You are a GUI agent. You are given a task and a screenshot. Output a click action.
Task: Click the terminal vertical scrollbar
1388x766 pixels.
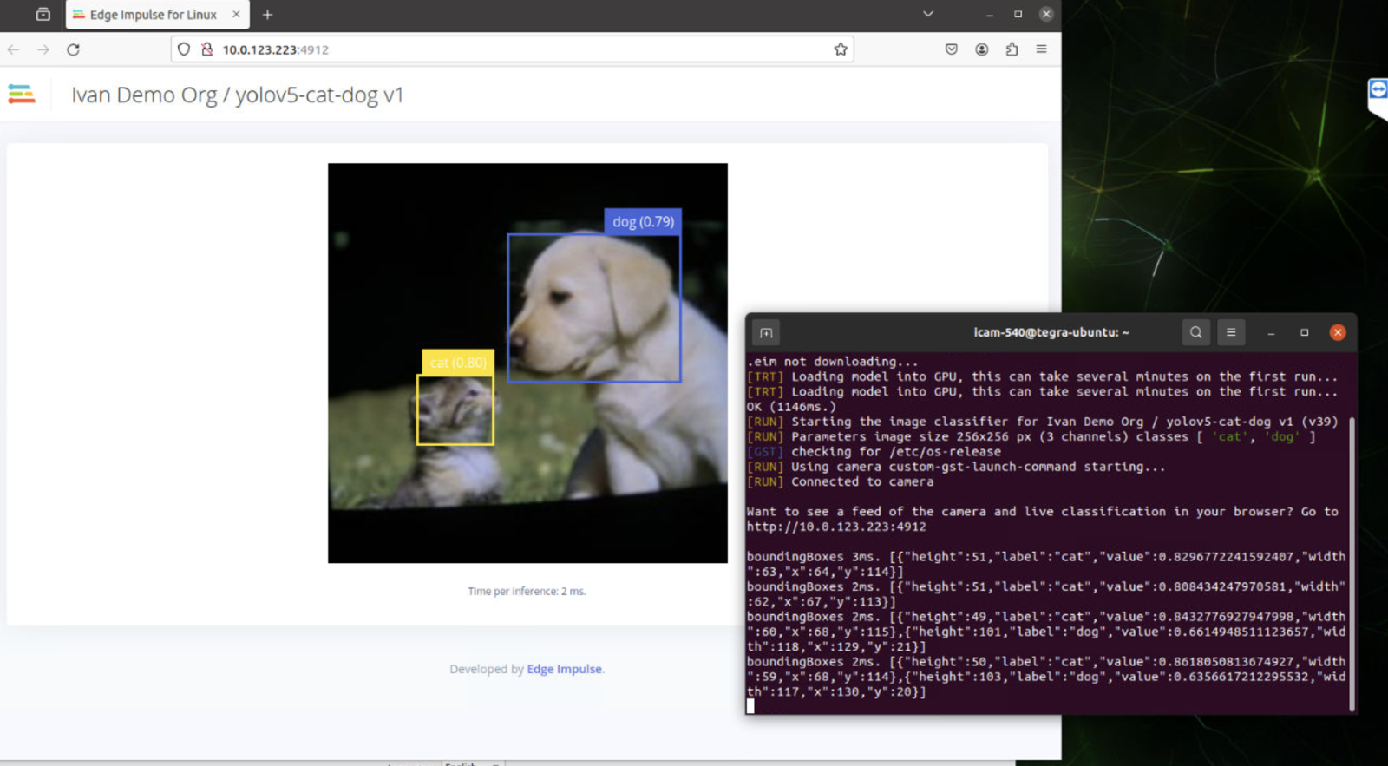point(1352,564)
